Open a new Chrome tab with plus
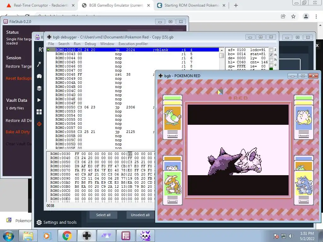This screenshot has width=323, height=242. pos(236,5)
